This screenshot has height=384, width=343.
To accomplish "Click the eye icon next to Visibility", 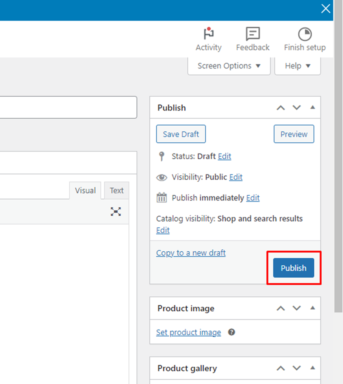I will [x=162, y=177].
